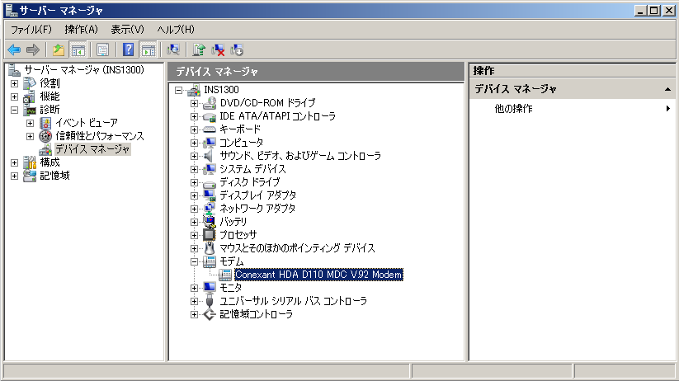Expand the キーボード node
Image resolution: width=679 pixels, height=381 pixels.
pyautogui.click(x=194, y=130)
